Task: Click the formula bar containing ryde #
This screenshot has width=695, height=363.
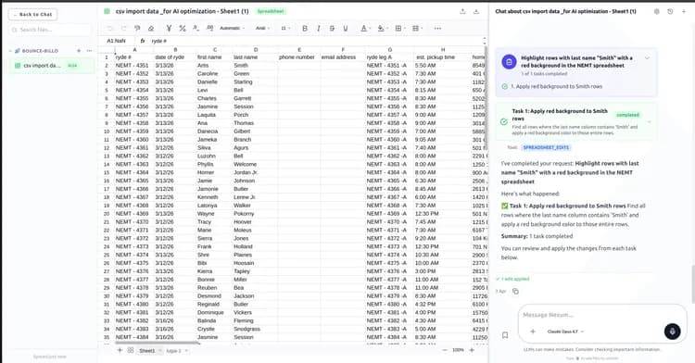Action: 315,41
